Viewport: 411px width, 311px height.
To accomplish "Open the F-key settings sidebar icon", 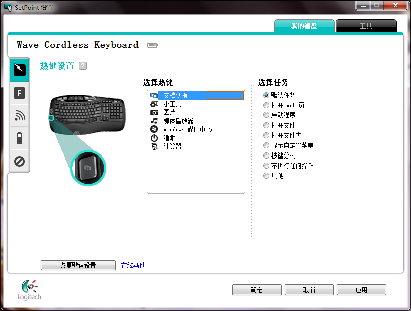I will coord(20,93).
